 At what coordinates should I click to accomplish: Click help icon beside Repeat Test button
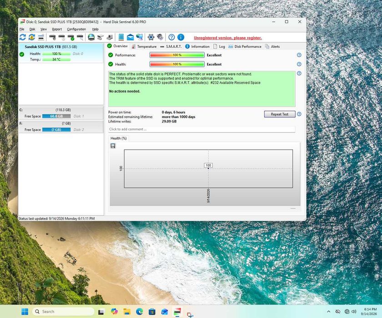(x=299, y=114)
